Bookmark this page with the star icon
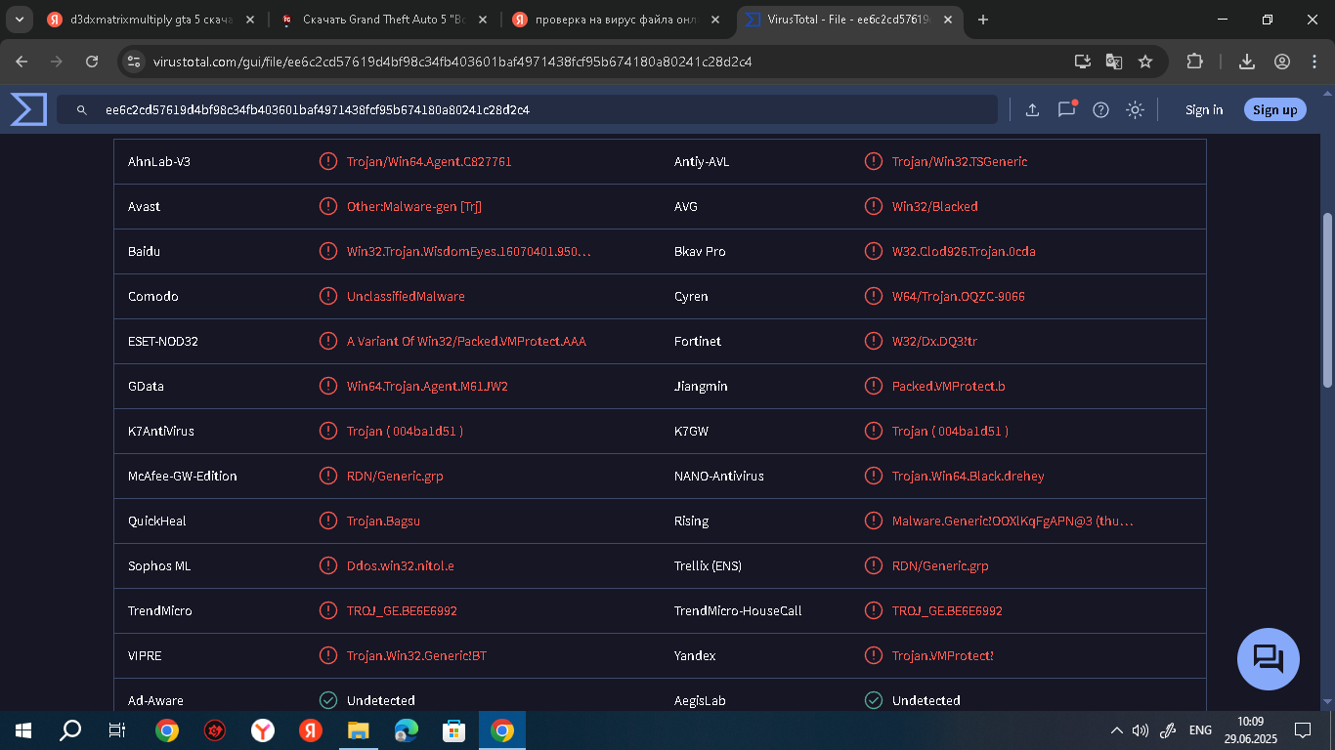1335x750 pixels. pyautogui.click(x=1145, y=62)
